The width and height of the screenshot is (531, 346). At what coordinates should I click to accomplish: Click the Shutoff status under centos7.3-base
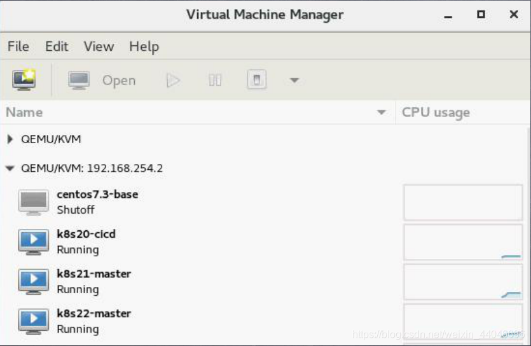click(x=76, y=210)
